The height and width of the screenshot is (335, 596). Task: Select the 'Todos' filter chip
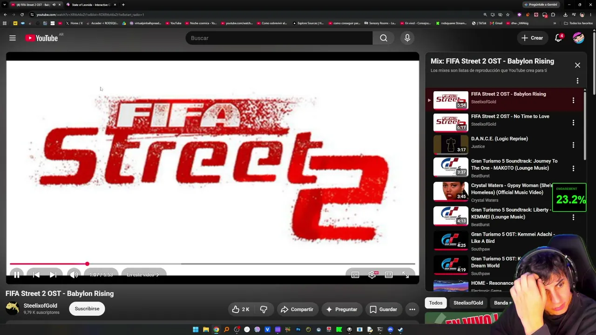pyautogui.click(x=436, y=303)
